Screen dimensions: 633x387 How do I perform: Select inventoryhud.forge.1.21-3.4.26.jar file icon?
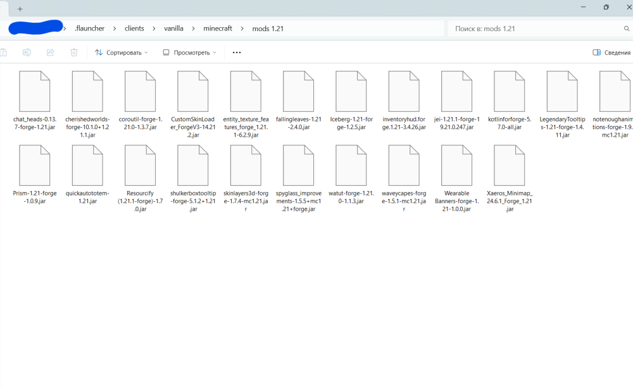(x=404, y=92)
